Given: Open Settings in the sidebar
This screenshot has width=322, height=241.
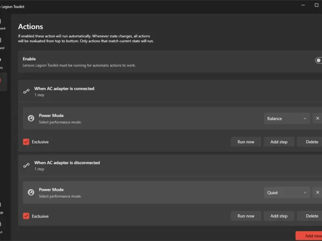Looking at the screenshot, I should (x=1, y=207).
